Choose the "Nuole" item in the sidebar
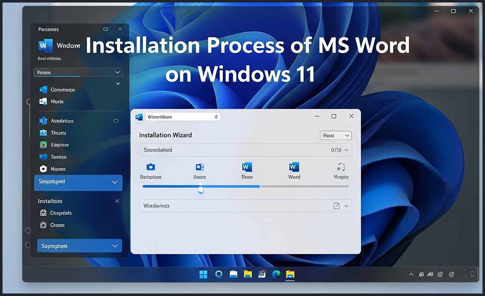This screenshot has width=485, height=296. pos(57,101)
